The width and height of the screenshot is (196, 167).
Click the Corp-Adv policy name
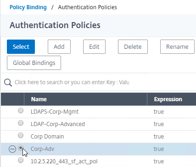click(42, 149)
